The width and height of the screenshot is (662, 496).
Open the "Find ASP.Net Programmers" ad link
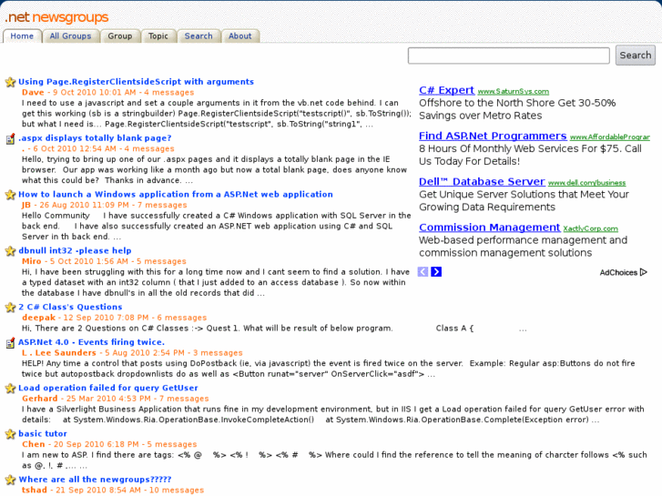point(493,136)
